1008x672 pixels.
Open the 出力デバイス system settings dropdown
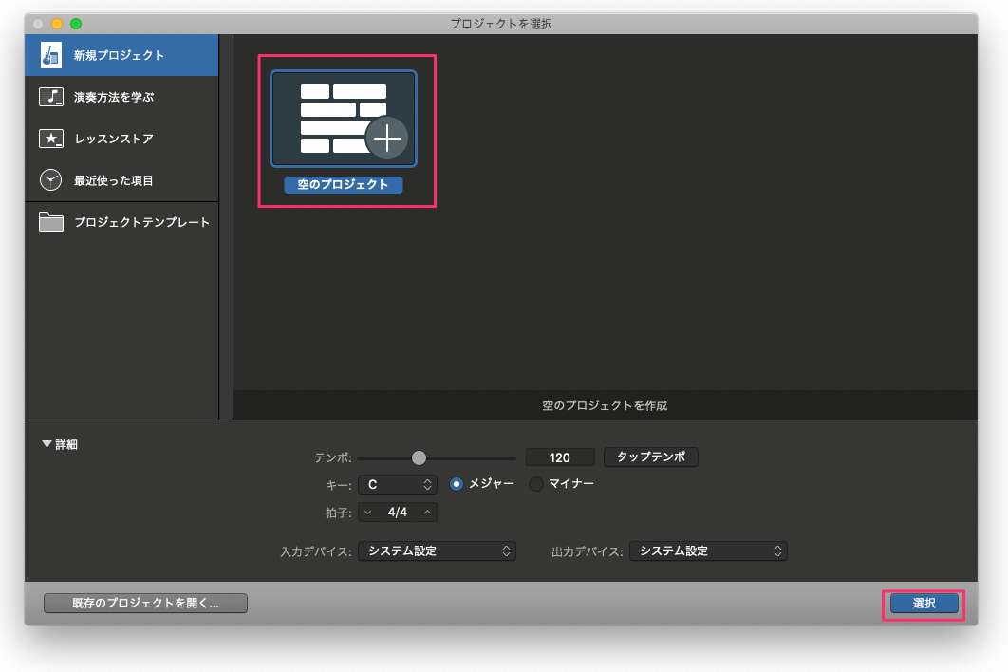click(708, 551)
